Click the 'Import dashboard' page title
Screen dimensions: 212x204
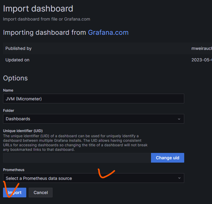pos(38,9)
